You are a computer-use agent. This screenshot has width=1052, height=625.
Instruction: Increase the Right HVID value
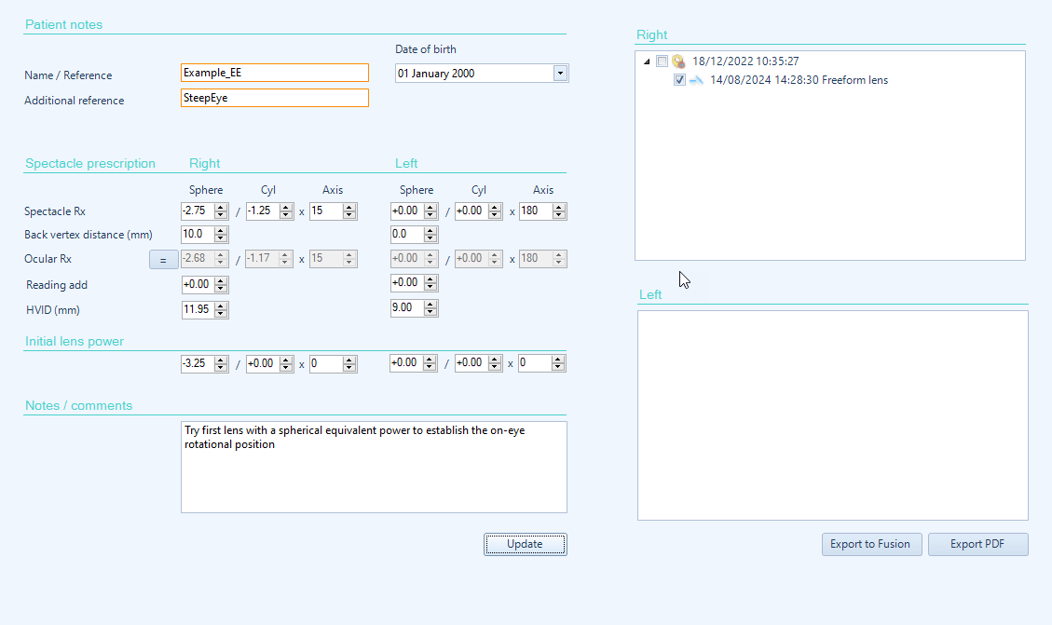221,306
